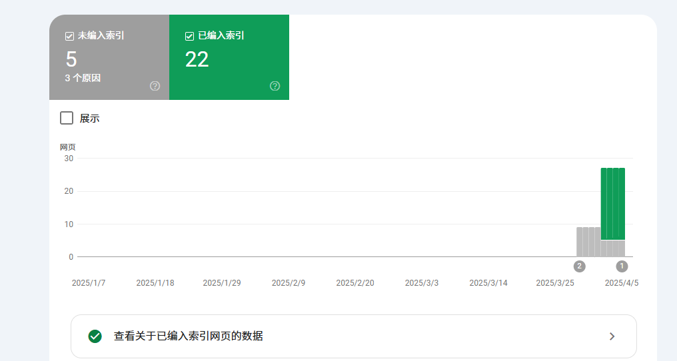The image size is (677, 361).
Task: Click the 3 个原因 text on gray card
Action: [x=83, y=78]
